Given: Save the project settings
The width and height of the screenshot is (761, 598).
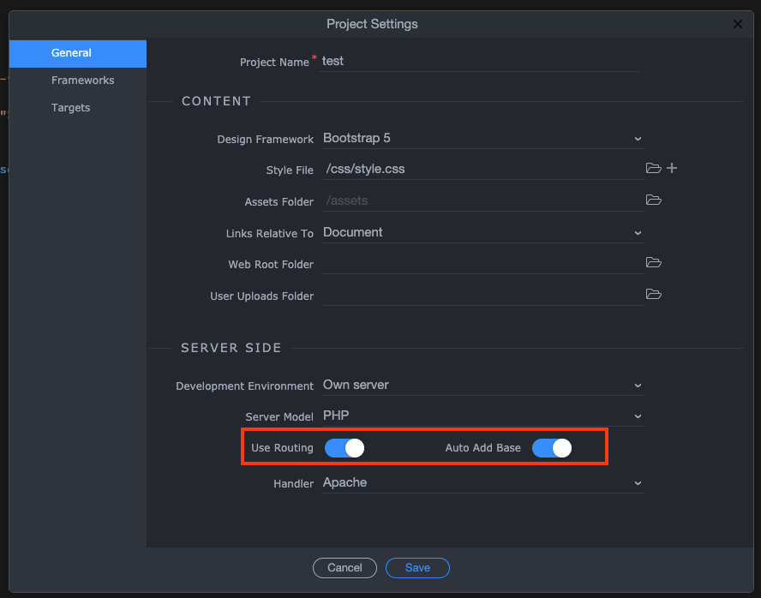Looking at the screenshot, I should click(417, 568).
